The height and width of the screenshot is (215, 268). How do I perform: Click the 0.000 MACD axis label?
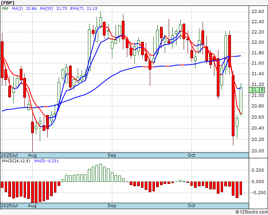point(258,182)
